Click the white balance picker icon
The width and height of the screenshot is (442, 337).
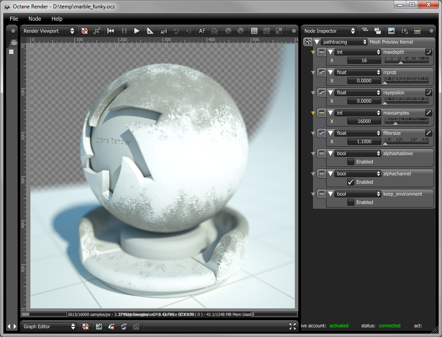coord(189,31)
